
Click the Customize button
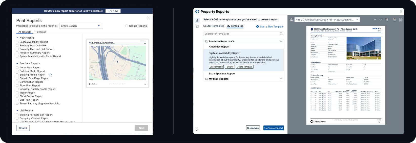coord(253,128)
